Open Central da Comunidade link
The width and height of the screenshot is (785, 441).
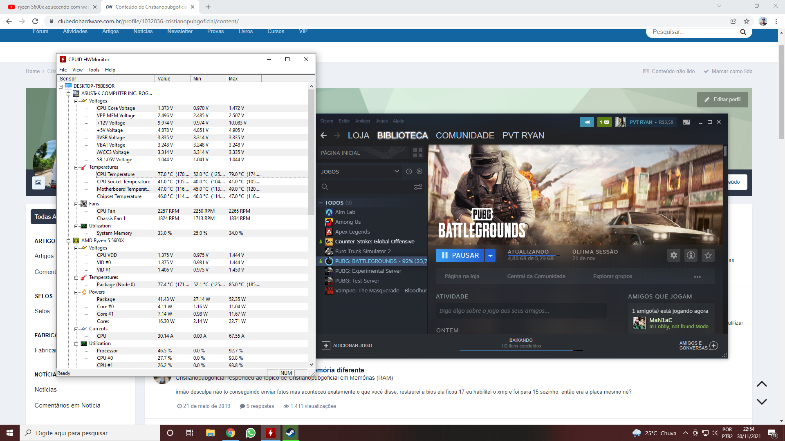536,276
